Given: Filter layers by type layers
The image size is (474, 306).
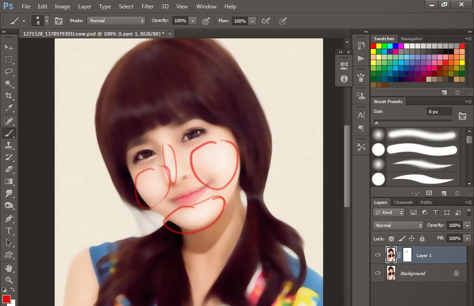Looking at the screenshot, I should pyautogui.click(x=435, y=213).
